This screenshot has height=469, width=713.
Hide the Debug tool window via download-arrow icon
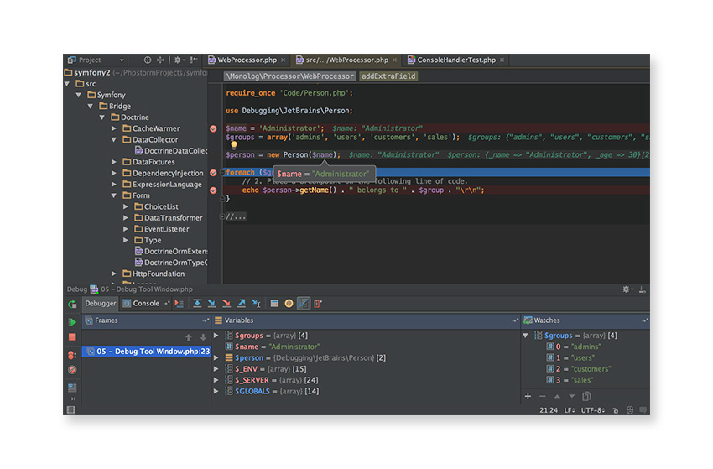[642, 289]
